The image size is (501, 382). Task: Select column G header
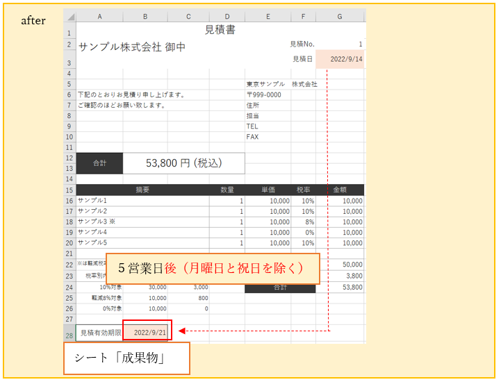[x=340, y=16]
